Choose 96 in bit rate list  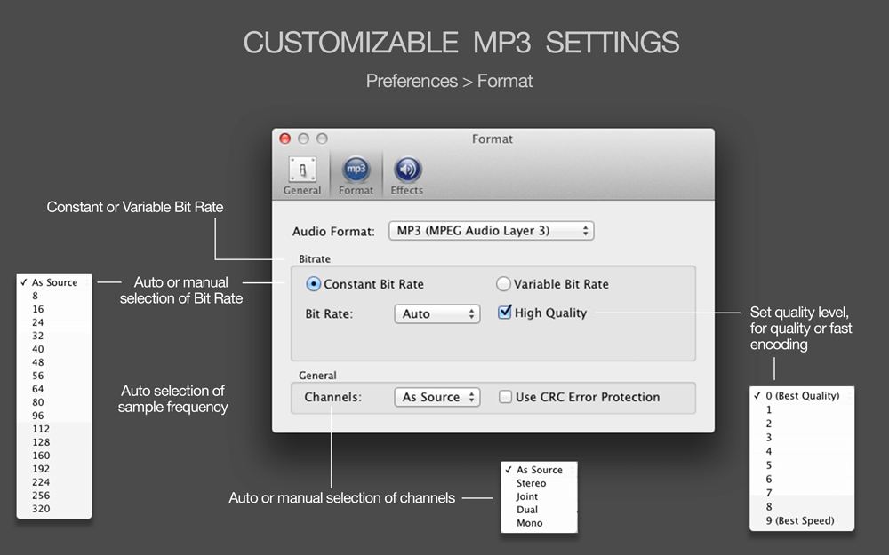click(x=54, y=415)
